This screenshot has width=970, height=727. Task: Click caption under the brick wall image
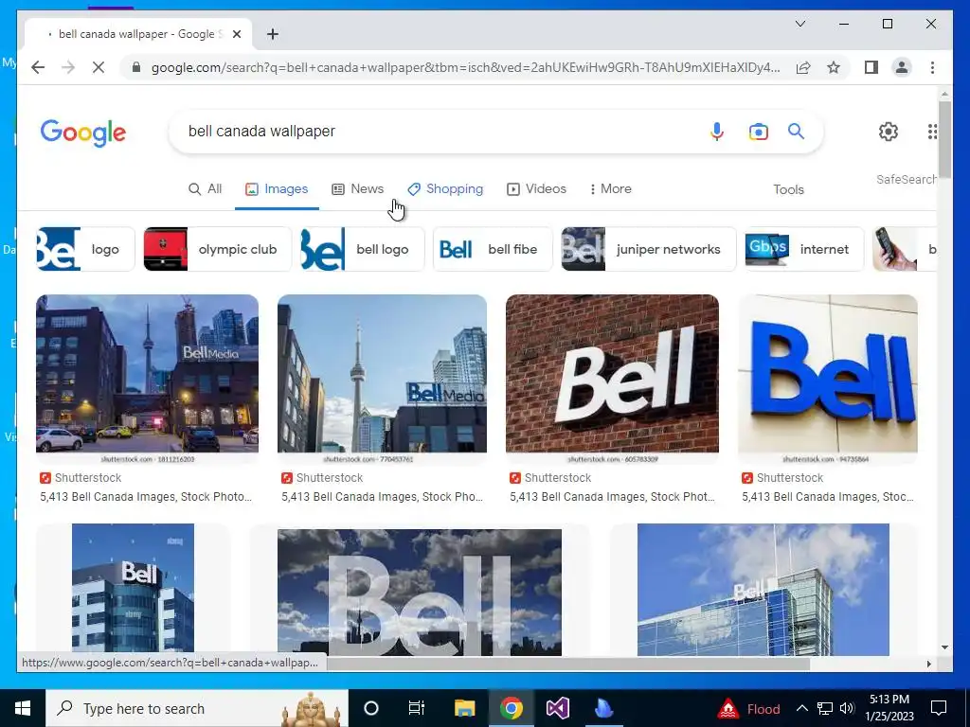point(613,497)
